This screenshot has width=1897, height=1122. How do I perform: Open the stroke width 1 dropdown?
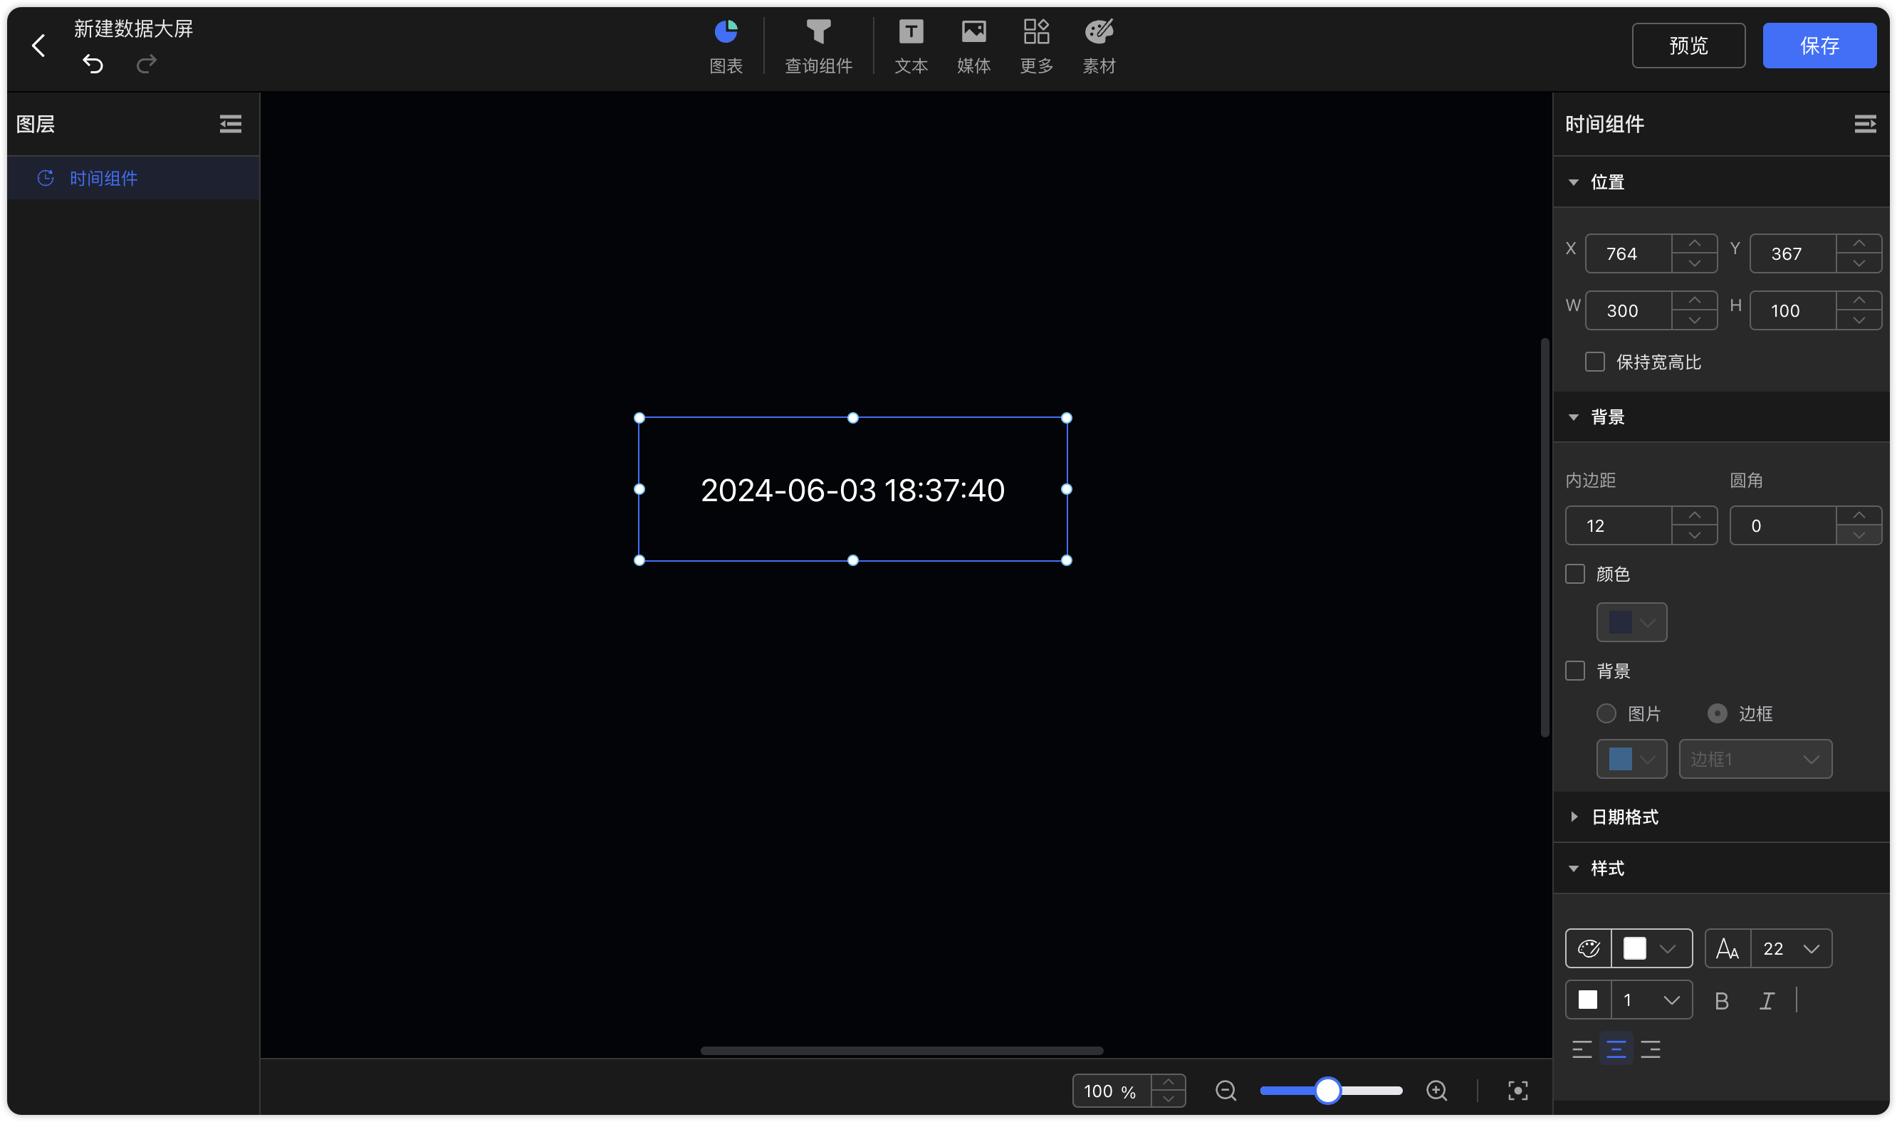tap(1651, 1000)
